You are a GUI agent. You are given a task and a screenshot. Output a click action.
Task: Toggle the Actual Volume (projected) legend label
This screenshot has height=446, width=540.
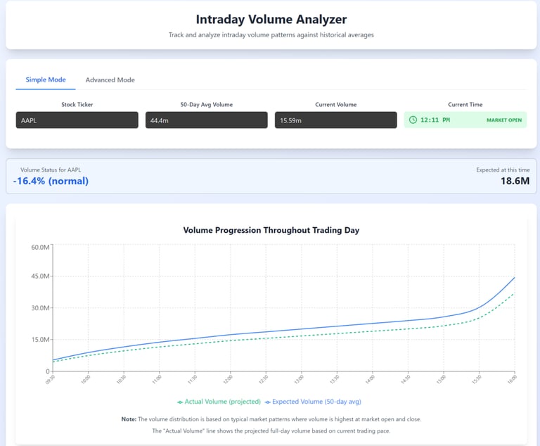pos(222,402)
